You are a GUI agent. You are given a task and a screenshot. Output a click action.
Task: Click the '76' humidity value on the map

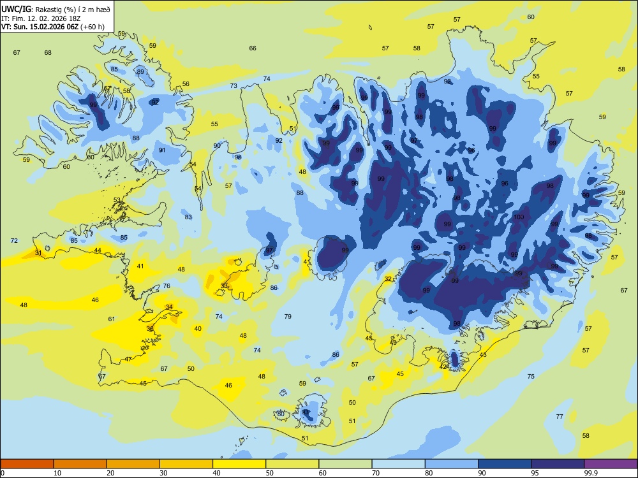167,286
